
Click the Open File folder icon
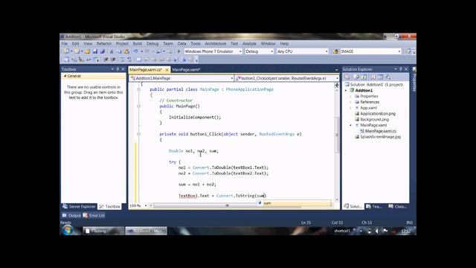coord(88,51)
